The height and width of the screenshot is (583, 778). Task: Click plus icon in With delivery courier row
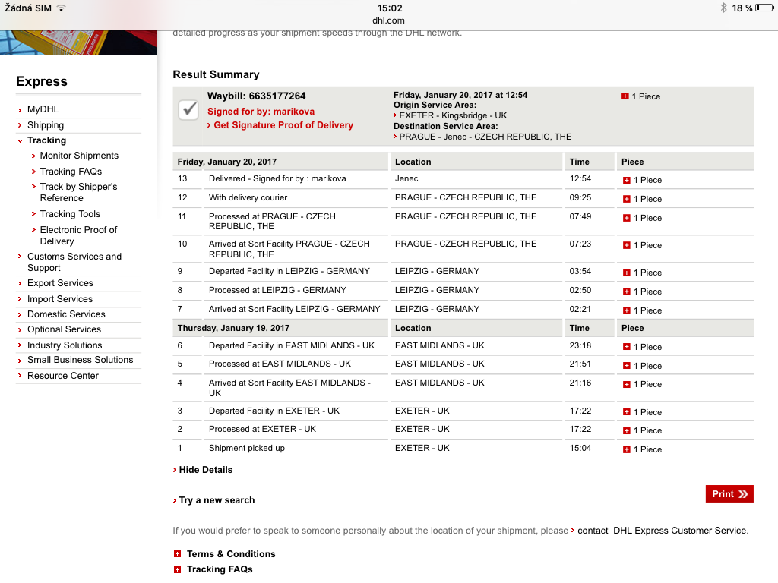[626, 199]
